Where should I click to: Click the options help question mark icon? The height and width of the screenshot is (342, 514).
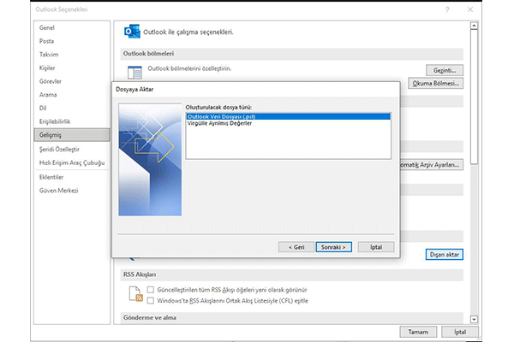[447, 9]
